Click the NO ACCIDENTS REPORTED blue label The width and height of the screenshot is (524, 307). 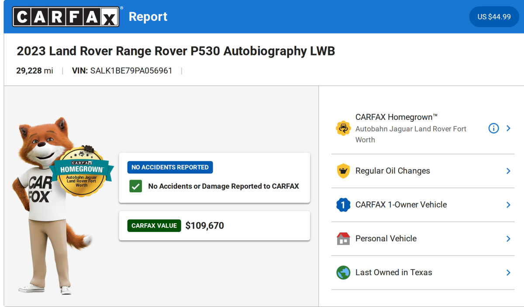point(170,167)
